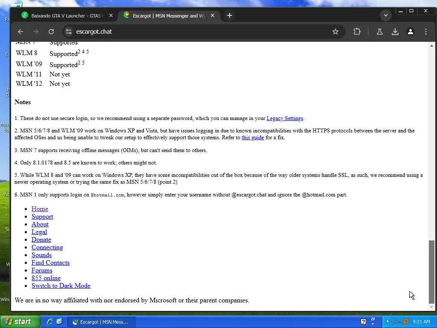Open the 'this guide' link
The height and width of the screenshot is (328, 437).
(x=253, y=138)
